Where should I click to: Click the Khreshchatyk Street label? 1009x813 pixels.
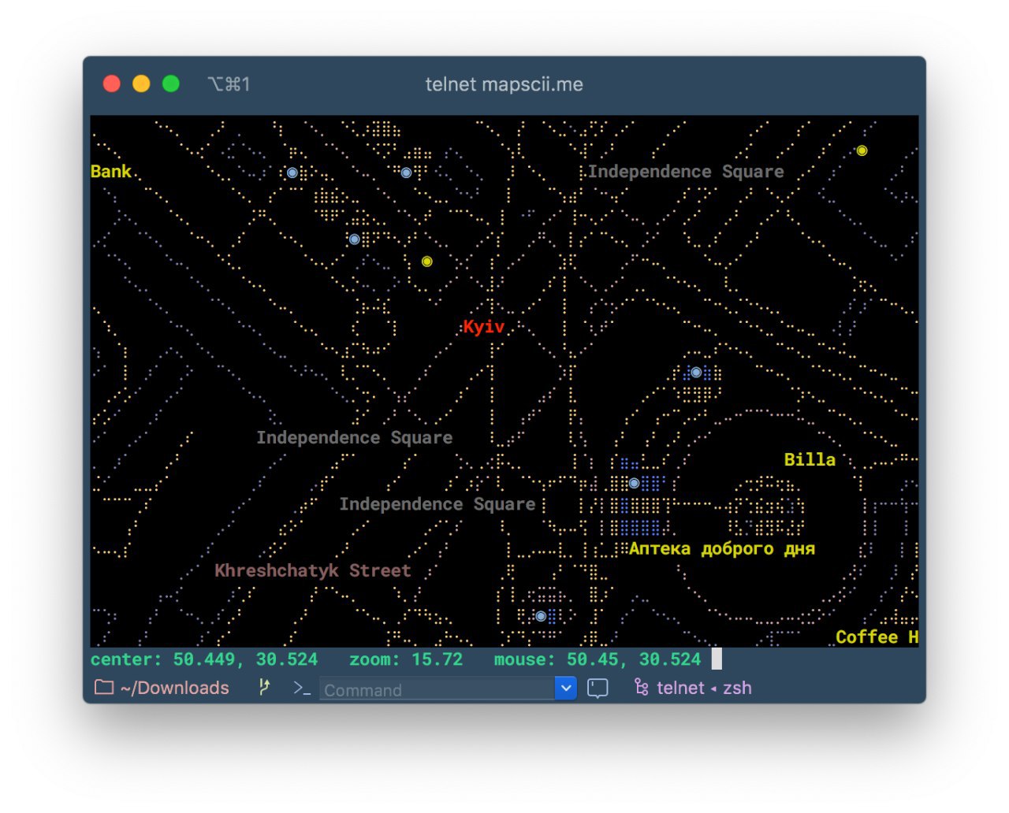pyautogui.click(x=313, y=570)
